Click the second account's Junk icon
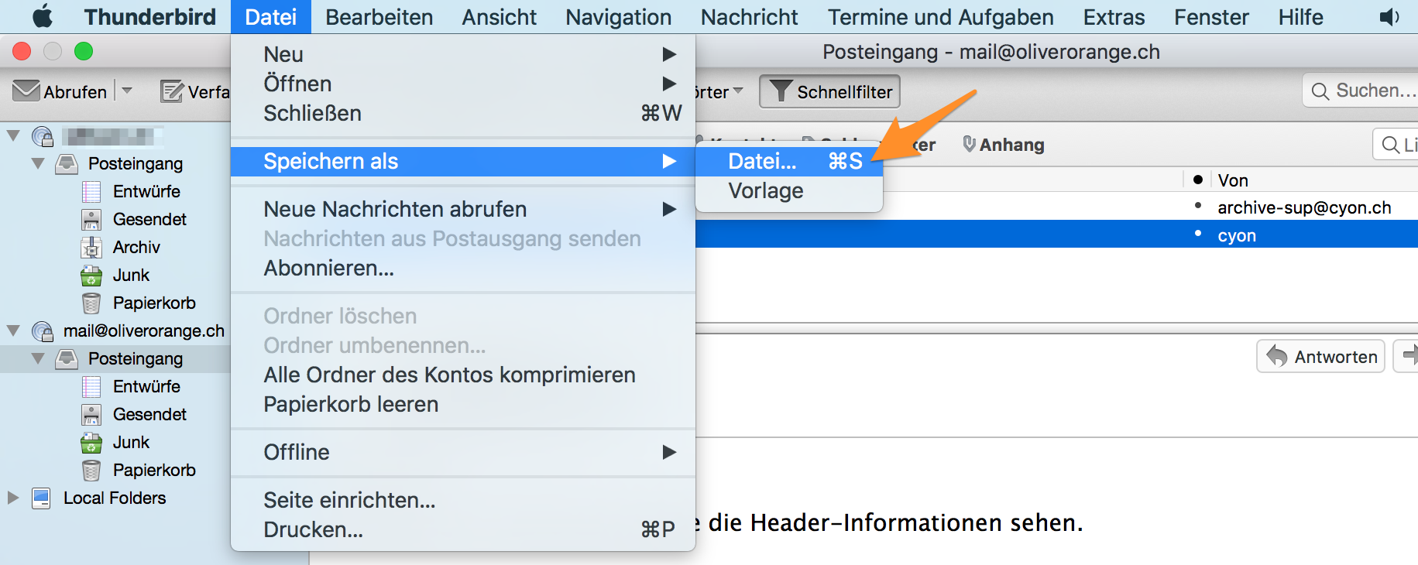The height and width of the screenshot is (565, 1418). (91, 442)
